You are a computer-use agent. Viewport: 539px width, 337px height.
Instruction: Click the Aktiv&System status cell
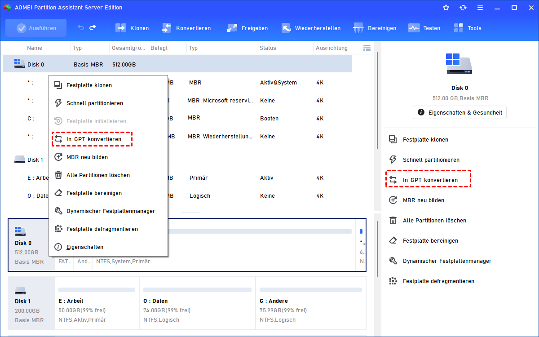(278, 82)
